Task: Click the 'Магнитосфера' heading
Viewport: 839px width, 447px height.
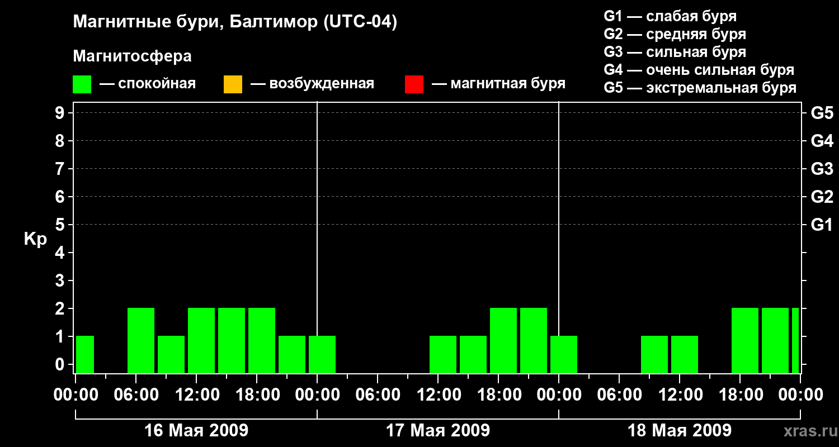Action: (x=133, y=56)
